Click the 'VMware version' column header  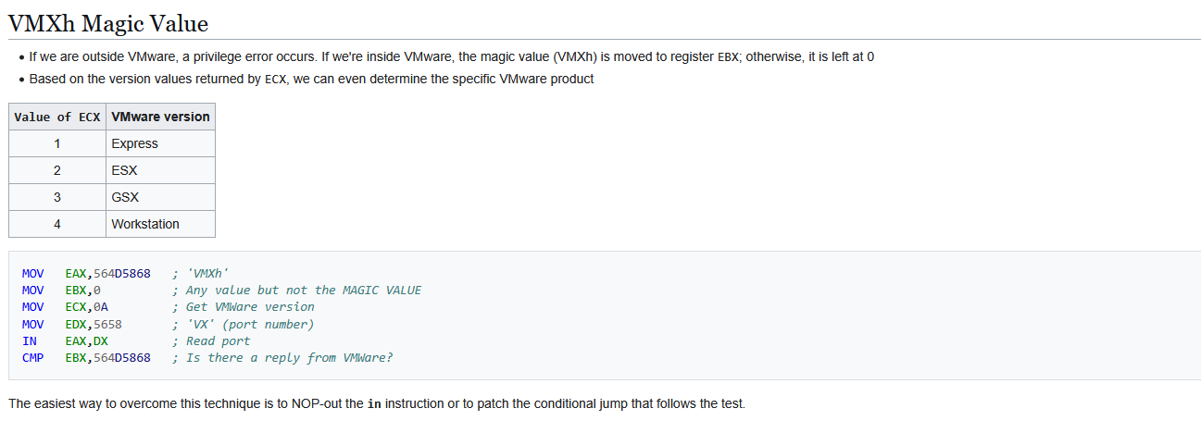[160, 118]
